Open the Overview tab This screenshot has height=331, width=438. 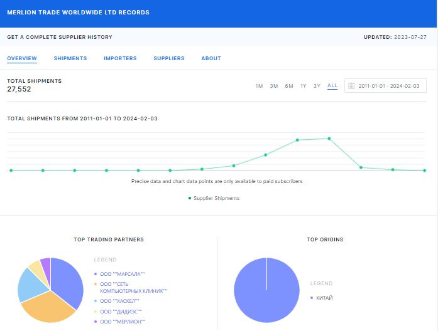(x=22, y=58)
